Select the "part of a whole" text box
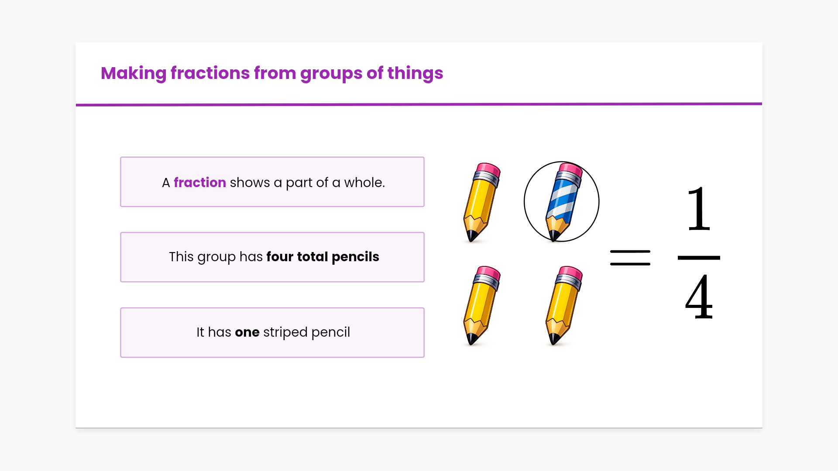Screen dimensions: 838x471 [x=272, y=182]
